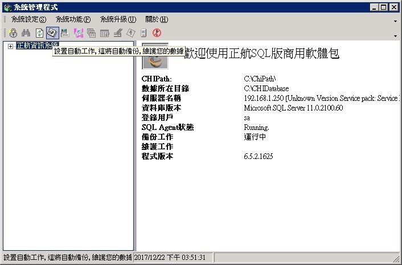Open the menu bar overflow arrow
This screenshot has width=402, height=265.
click(x=395, y=21)
